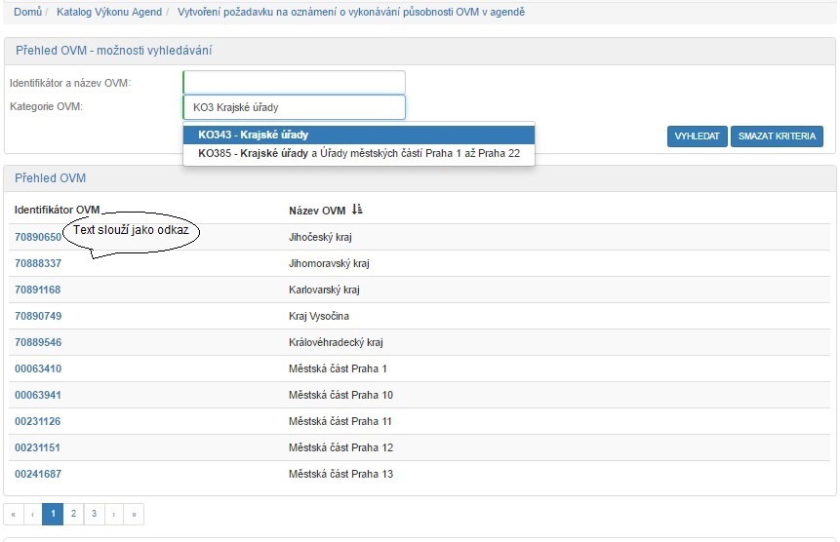Go to page 2 of results
This screenshot has width=840, height=542.
[73, 514]
